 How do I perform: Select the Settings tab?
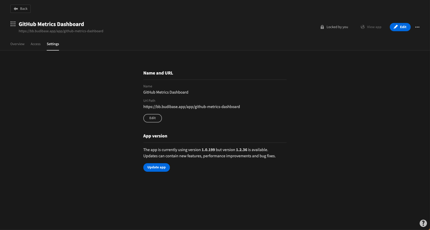pyautogui.click(x=53, y=44)
